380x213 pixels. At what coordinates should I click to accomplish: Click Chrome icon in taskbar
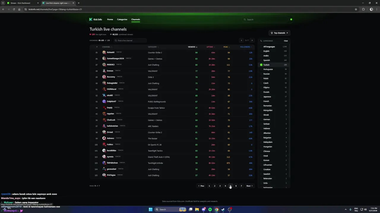click(x=216, y=209)
